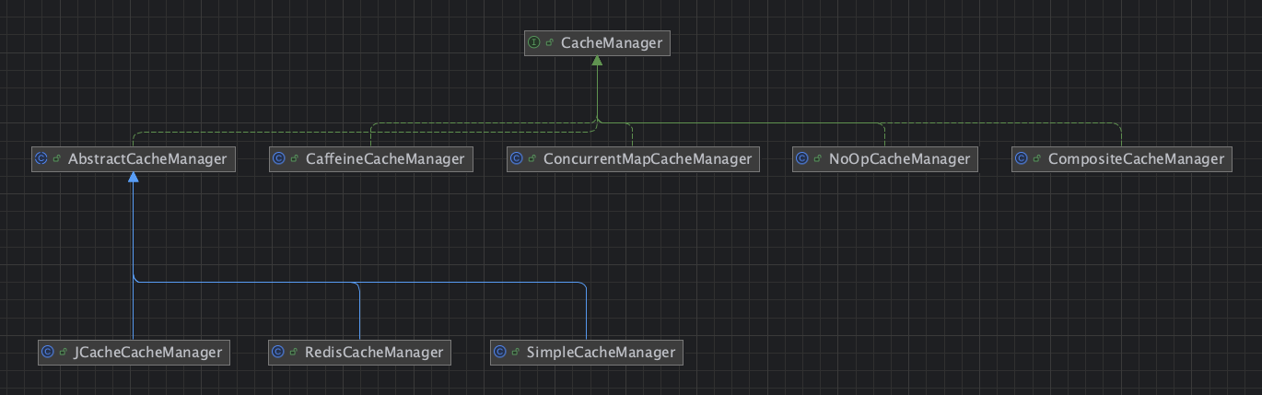Screen dimensions: 1262x395
Task: Click the class icon on AbstractCacheManager
Action: pyautogui.click(x=41, y=159)
